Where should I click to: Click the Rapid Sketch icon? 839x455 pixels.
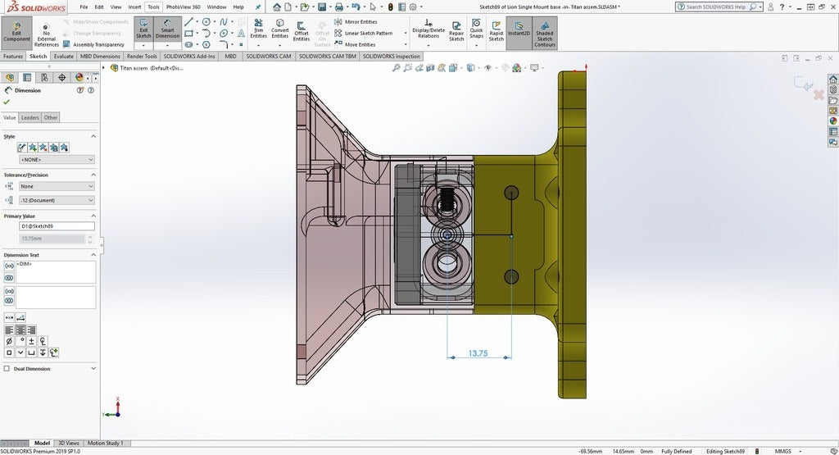[497, 32]
